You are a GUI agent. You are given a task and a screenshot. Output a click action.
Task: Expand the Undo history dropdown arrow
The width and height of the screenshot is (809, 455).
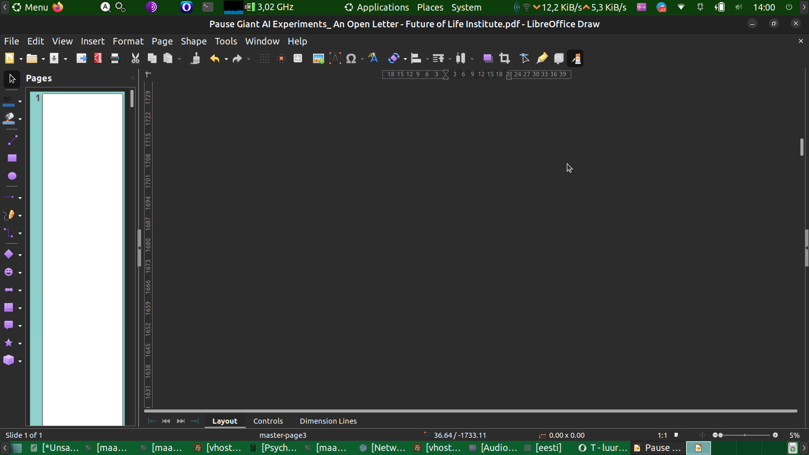tap(226, 59)
